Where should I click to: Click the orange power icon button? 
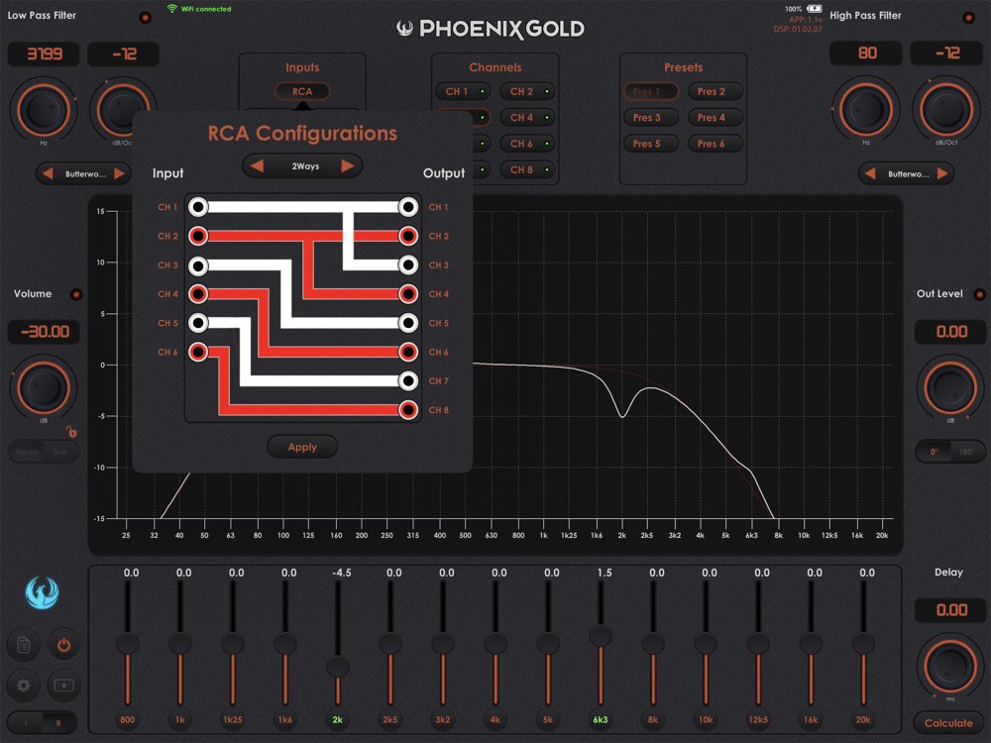[63, 645]
